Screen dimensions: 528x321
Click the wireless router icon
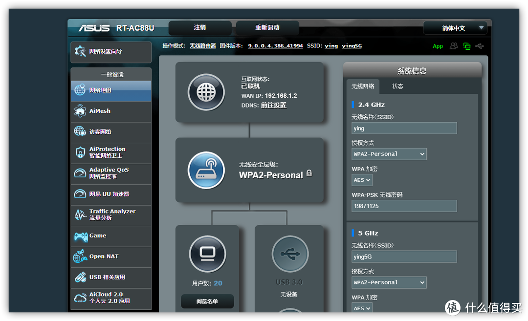click(x=206, y=170)
